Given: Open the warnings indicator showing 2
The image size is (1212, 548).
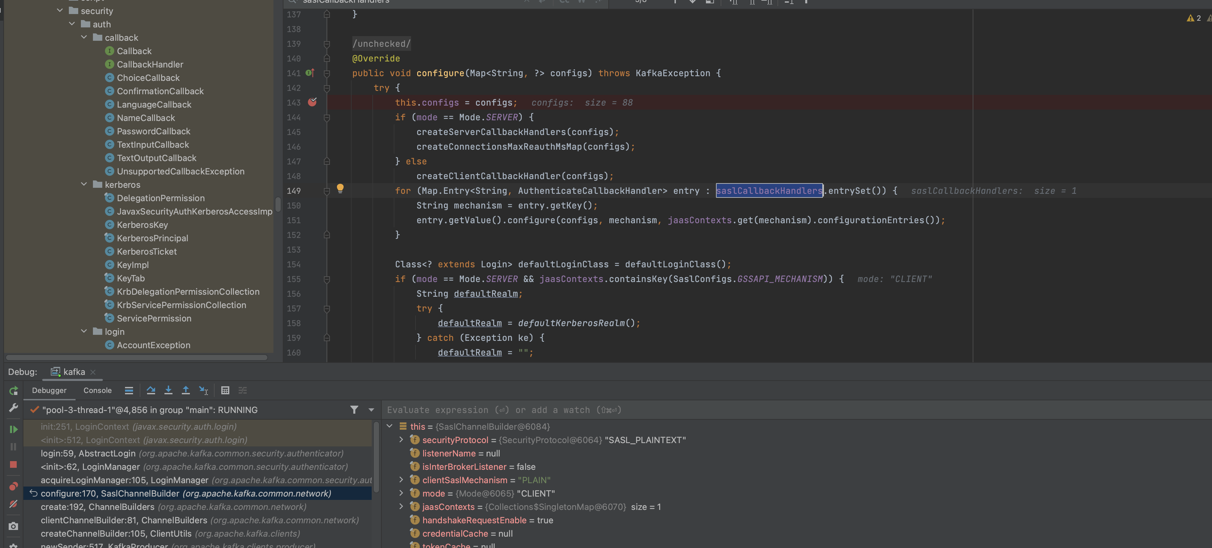Looking at the screenshot, I should point(1194,18).
